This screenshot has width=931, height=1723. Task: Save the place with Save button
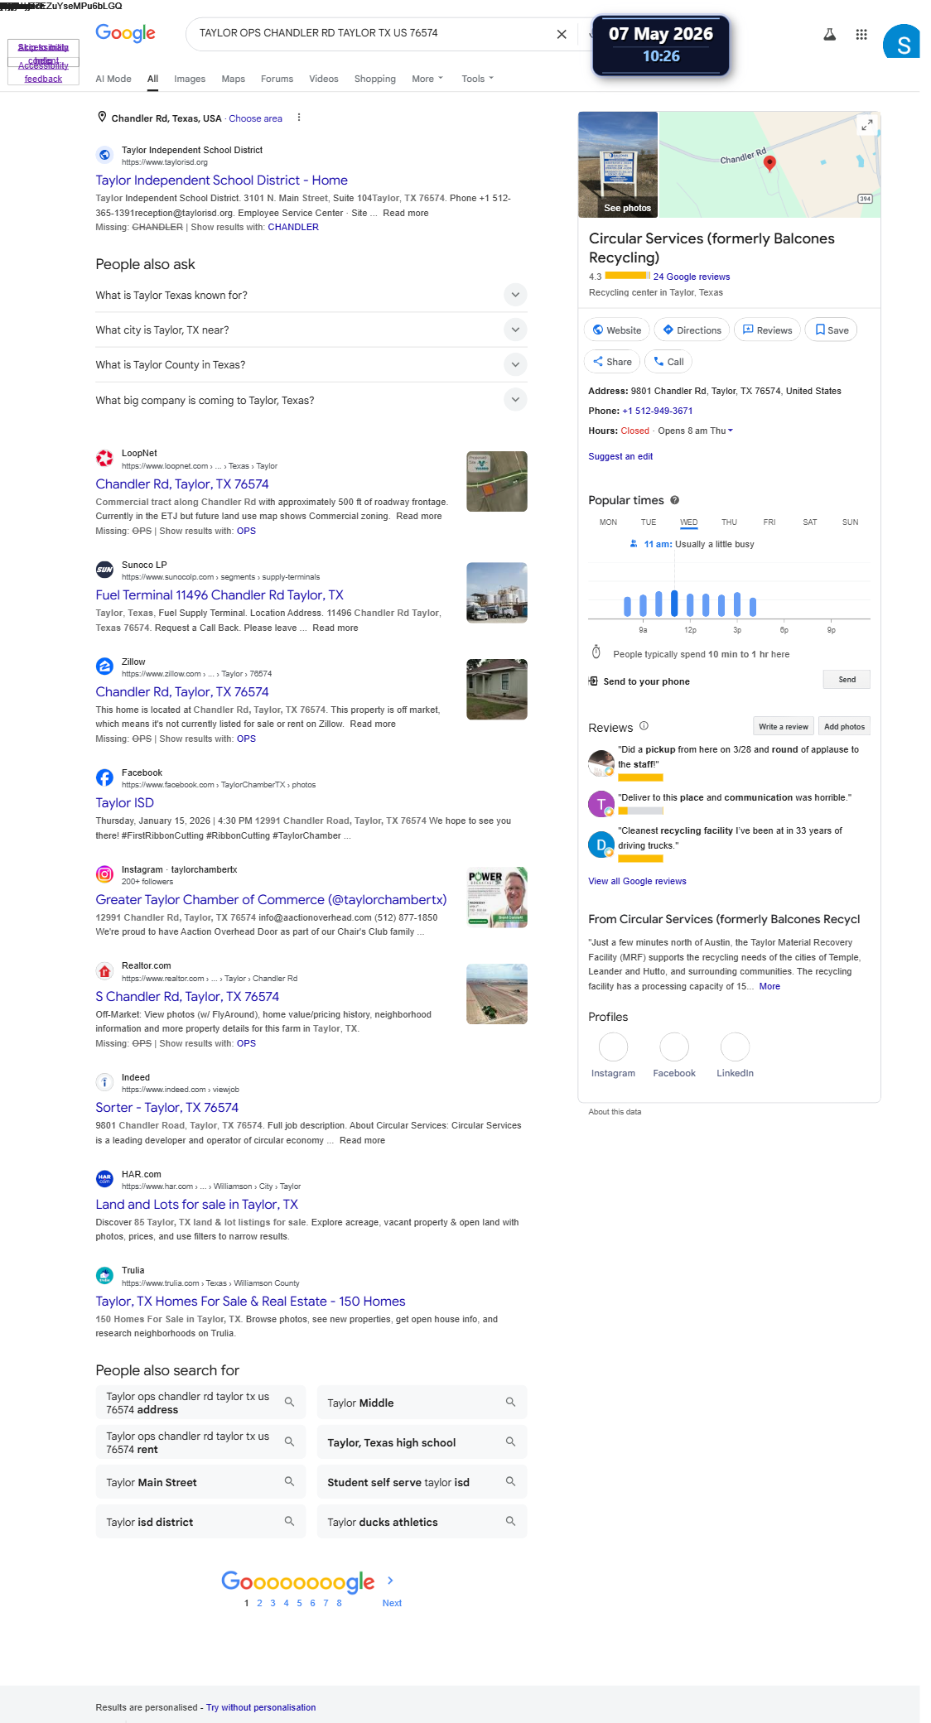click(x=832, y=330)
